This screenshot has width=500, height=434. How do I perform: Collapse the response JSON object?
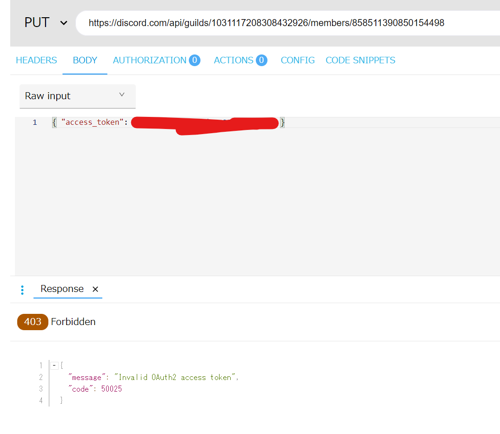click(54, 365)
